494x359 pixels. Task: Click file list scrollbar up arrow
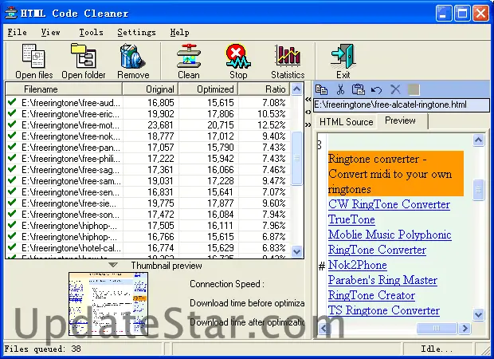pos(296,89)
